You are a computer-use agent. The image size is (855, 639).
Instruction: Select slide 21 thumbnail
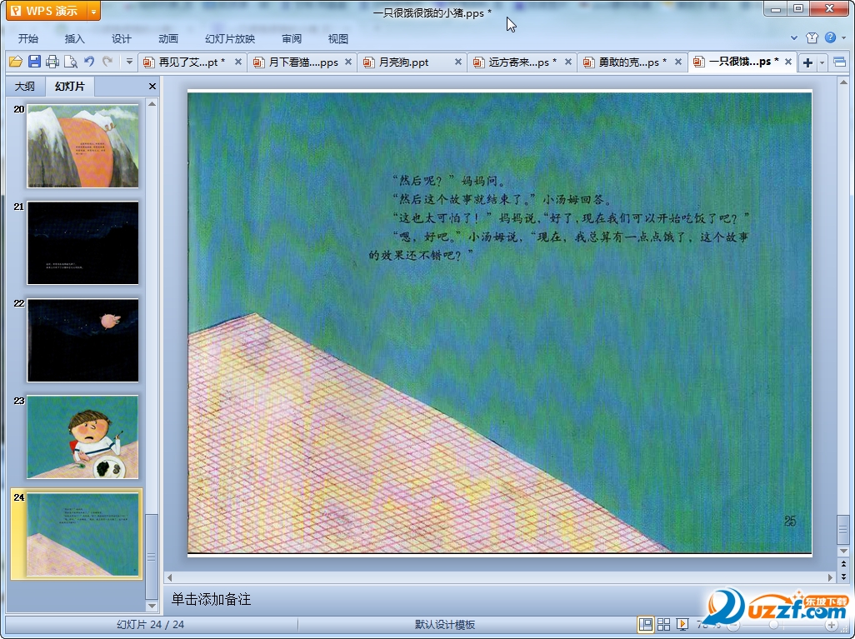tap(82, 243)
